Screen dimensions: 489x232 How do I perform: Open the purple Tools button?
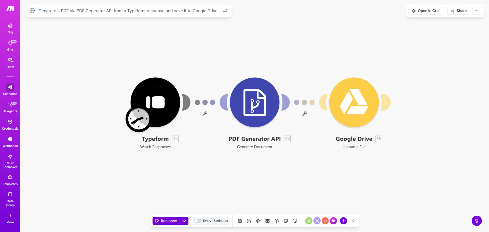pos(317,221)
